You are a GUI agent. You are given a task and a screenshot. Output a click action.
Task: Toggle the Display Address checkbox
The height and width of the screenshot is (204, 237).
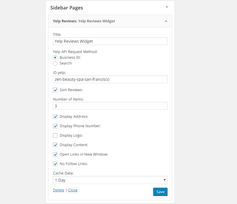pyautogui.click(x=55, y=117)
